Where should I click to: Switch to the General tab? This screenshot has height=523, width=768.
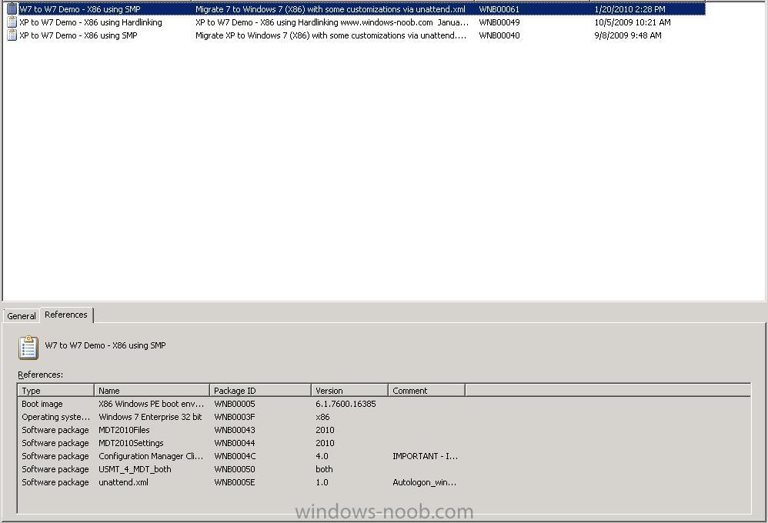[21, 316]
